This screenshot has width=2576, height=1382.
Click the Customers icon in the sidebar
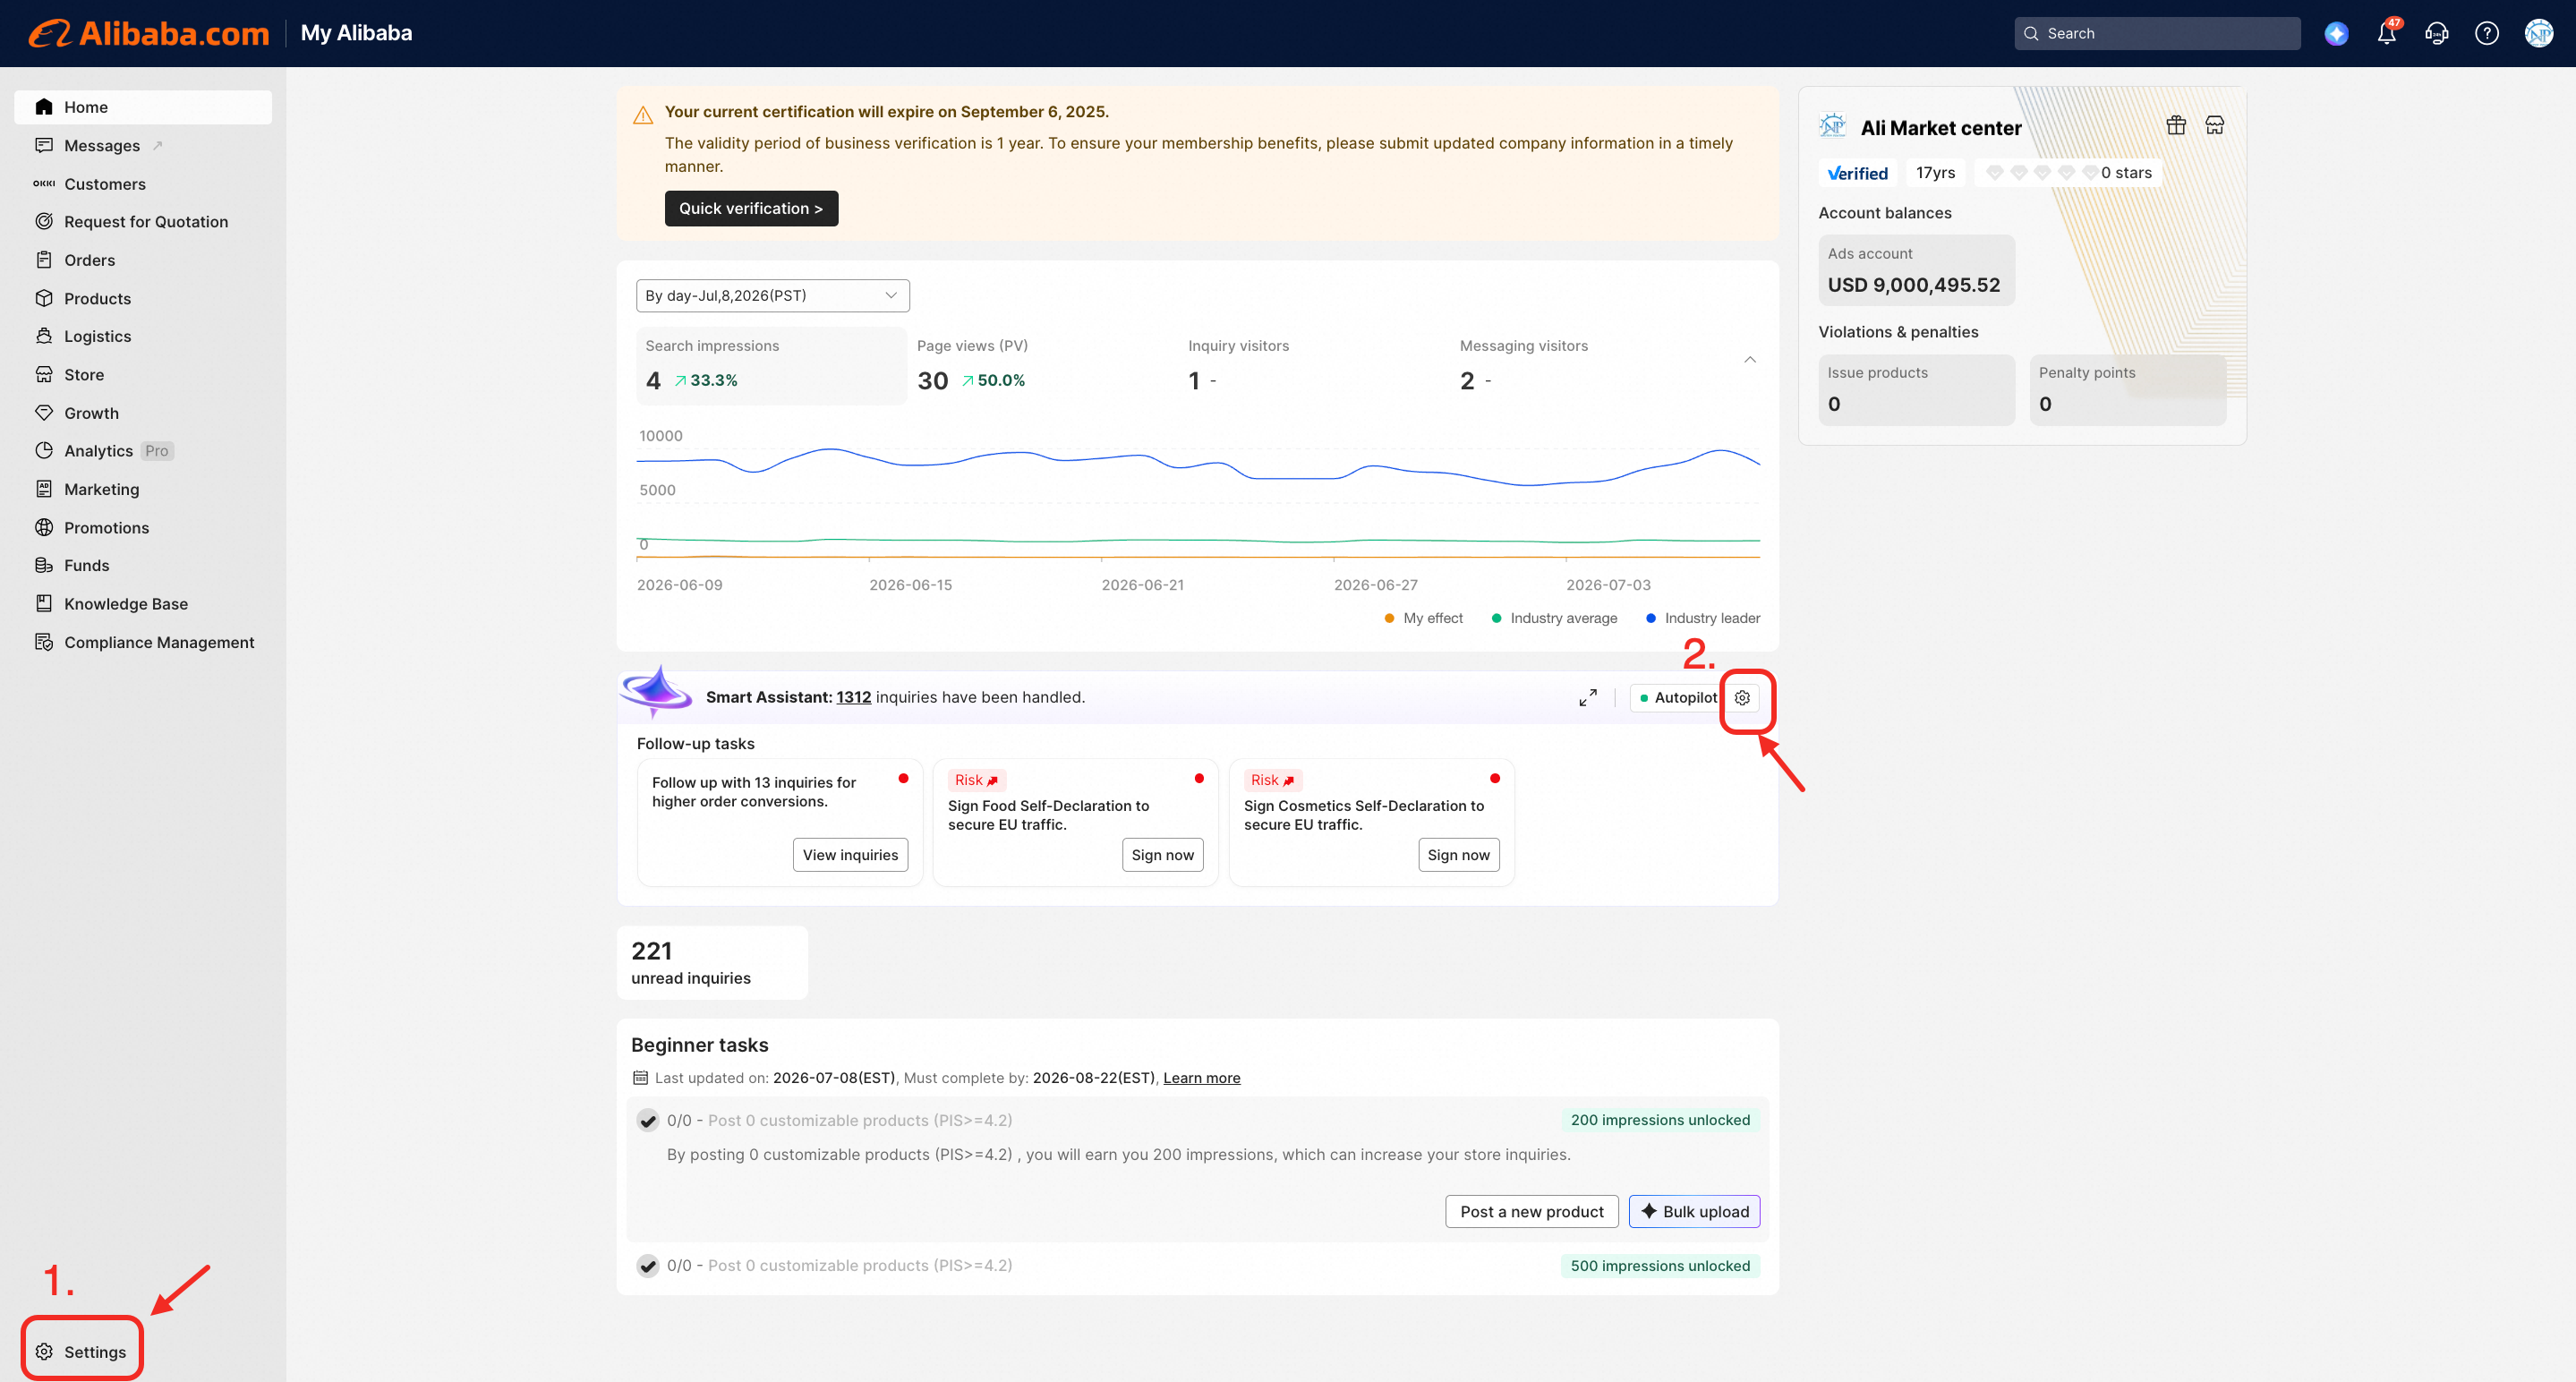tap(44, 184)
